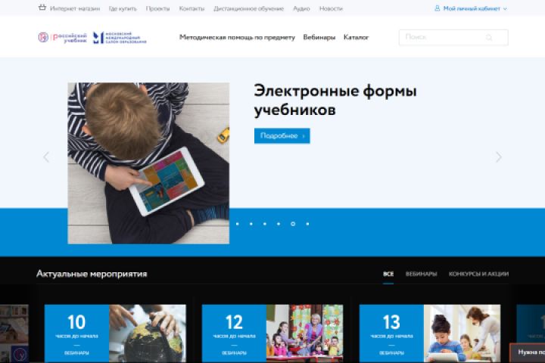Select the first carousel dot
Viewport: 545px width, 363px height.
click(x=238, y=224)
